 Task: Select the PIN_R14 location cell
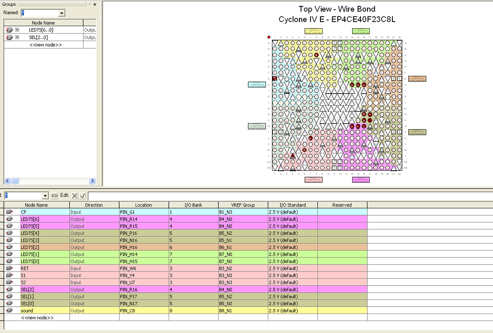pos(144,219)
